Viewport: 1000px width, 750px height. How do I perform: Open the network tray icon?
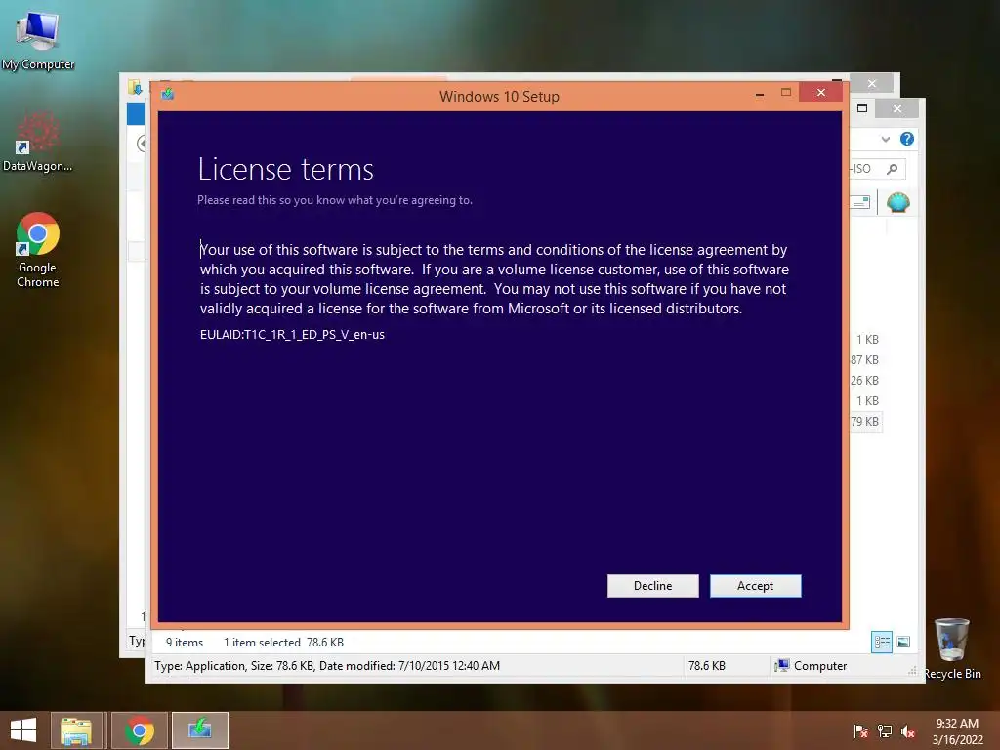[x=885, y=730]
